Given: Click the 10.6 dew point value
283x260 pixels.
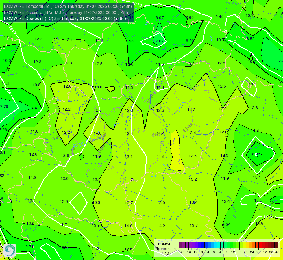Looking at the screenshot, I should tap(129, 64).
